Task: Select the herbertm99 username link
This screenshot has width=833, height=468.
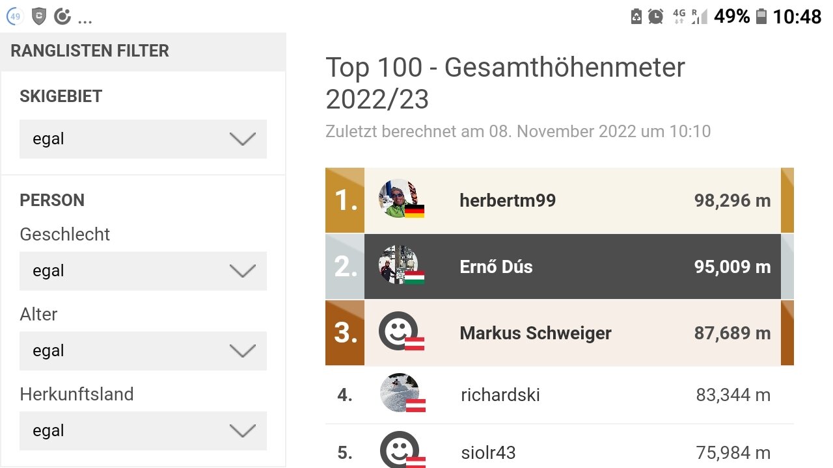Action: pos(508,200)
